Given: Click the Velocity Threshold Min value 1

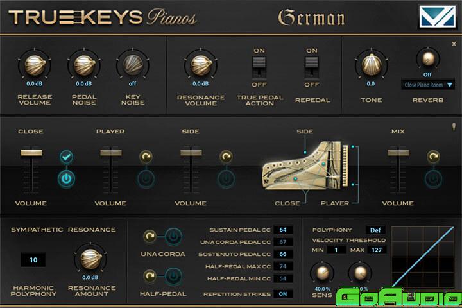Looking at the screenshot, I should tap(336, 250).
